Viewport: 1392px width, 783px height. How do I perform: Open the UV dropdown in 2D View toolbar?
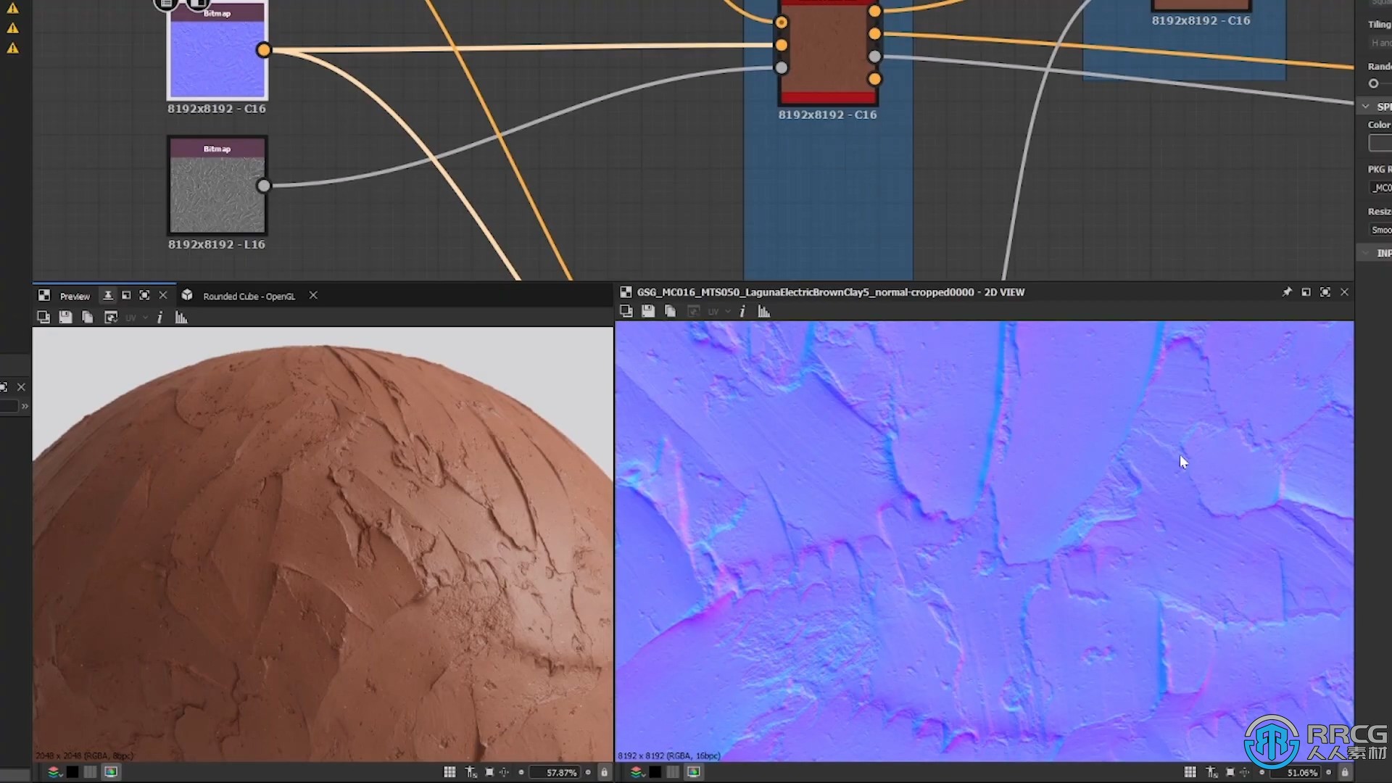point(718,312)
